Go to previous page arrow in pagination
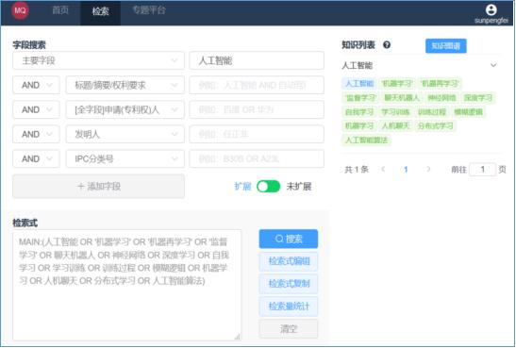 click(383, 169)
